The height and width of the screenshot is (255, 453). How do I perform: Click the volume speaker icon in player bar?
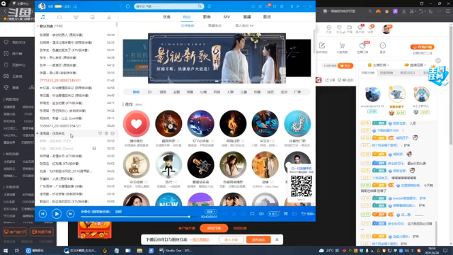tap(261, 214)
